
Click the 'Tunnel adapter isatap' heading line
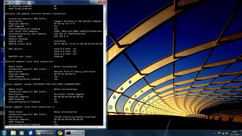pos(43,84)
